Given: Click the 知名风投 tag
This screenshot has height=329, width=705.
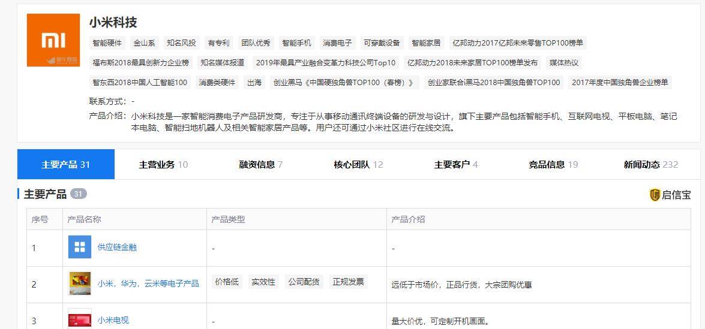Looking at the screenshot, I should (x=181, y=43).
